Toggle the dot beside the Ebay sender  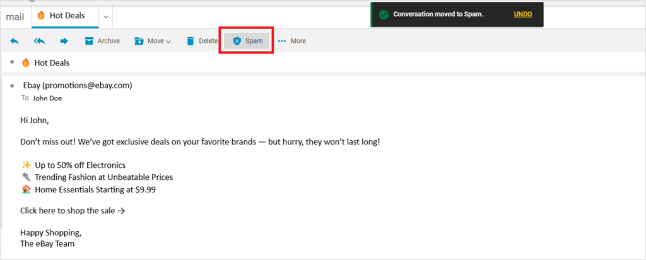pyautogui.click(x=12, y=85)
